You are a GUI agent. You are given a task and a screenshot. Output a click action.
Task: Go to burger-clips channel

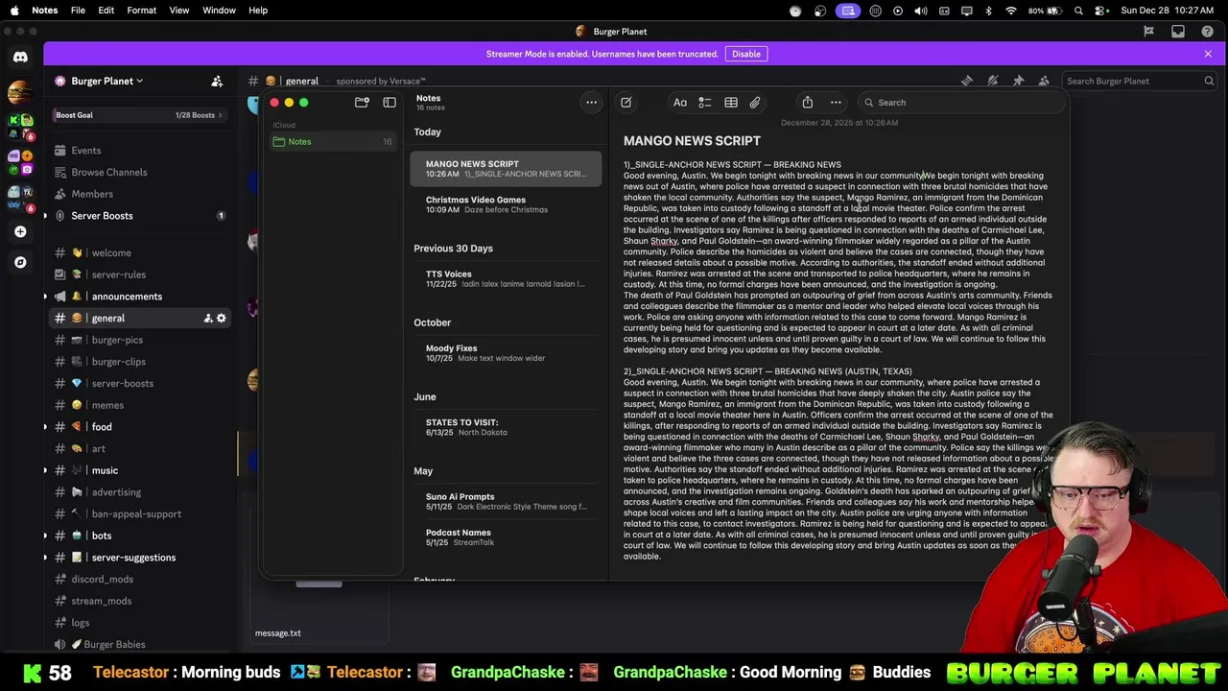tap(139, 362)
